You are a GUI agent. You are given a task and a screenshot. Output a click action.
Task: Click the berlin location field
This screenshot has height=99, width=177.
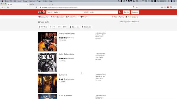(103, 12)
